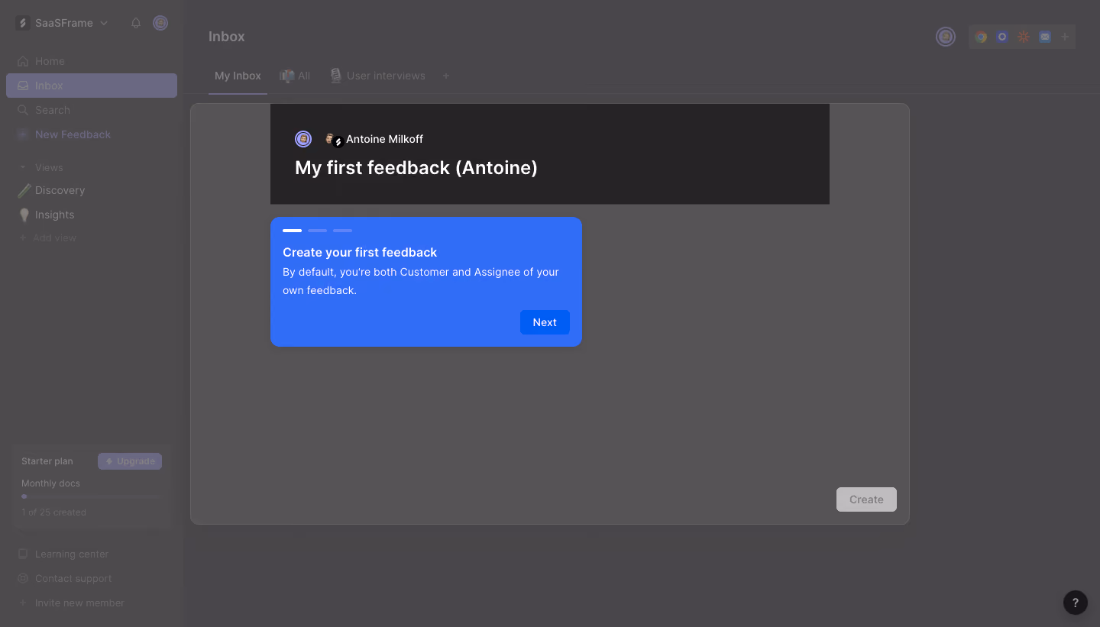
Task: Click the Monthly docs progress bar
Action: [x=93, y=496]
